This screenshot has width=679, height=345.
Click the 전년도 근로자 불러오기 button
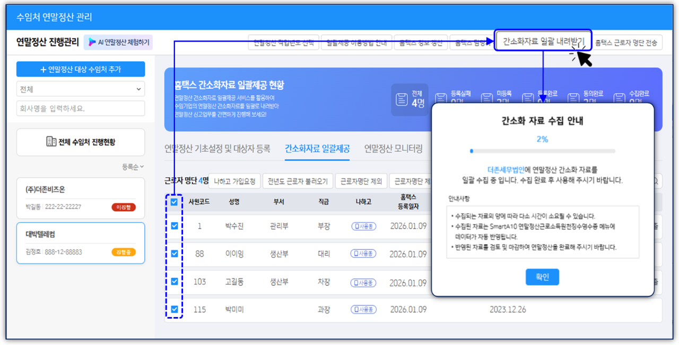[x=299, y=181]
